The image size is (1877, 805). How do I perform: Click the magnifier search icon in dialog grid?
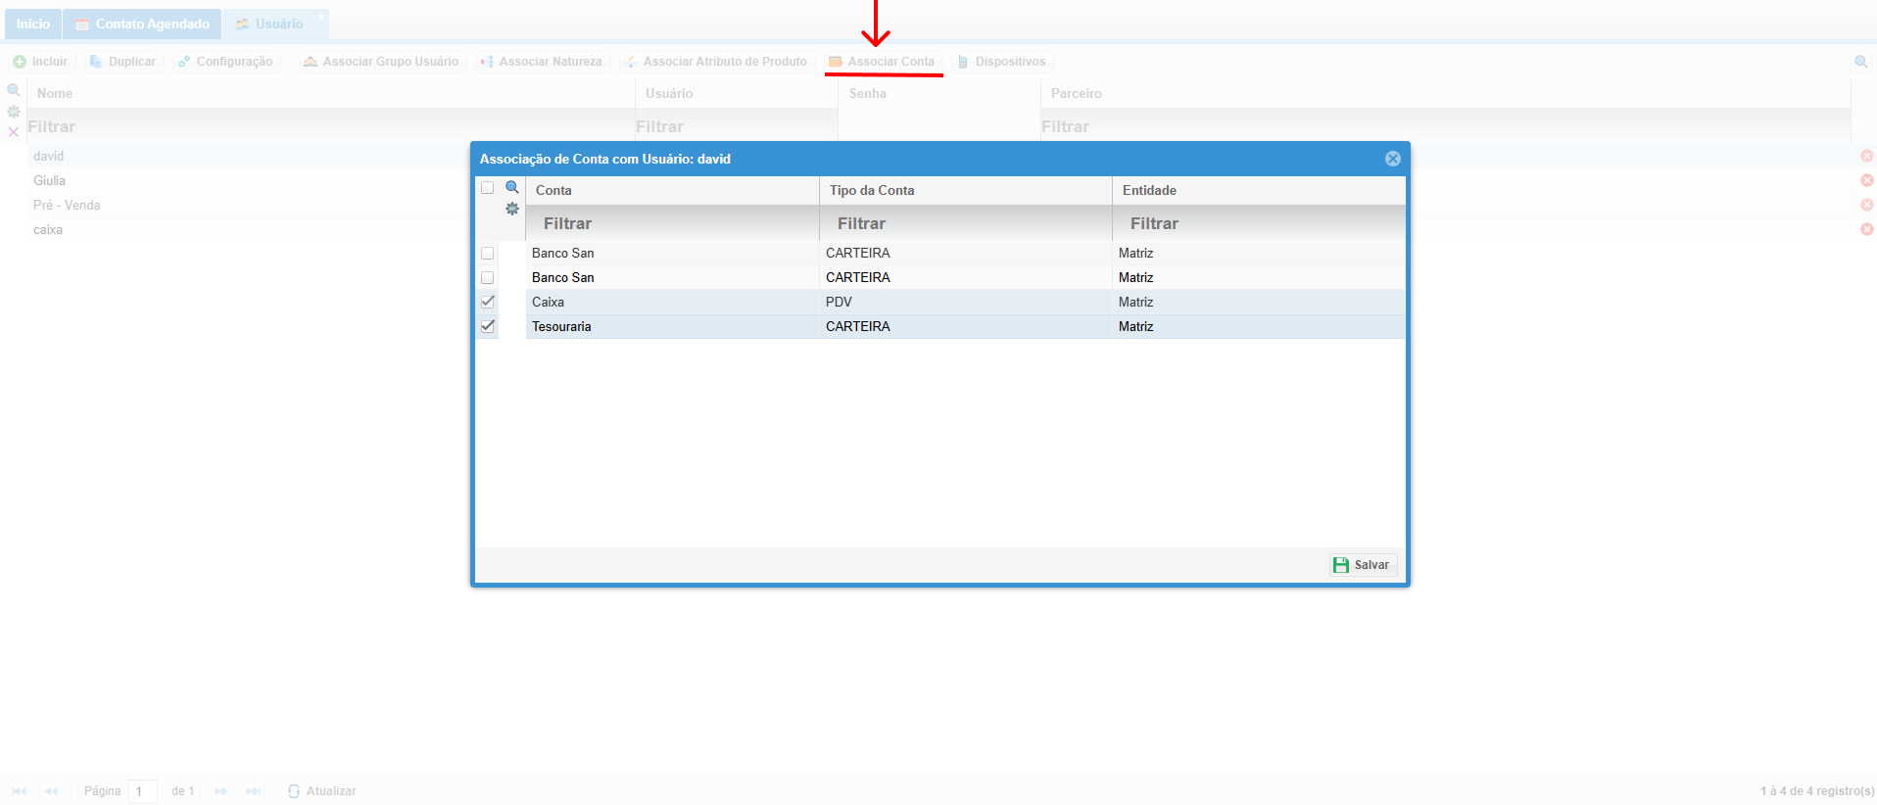tap(511, 187)
